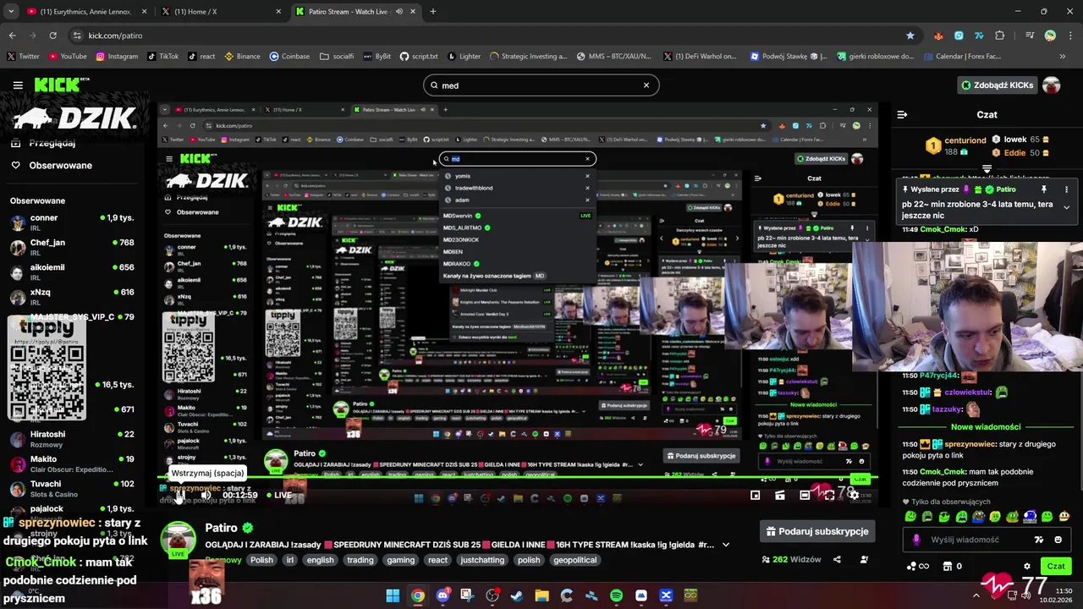1083x609 pixels.
Task: Open the Chrome extensions puzzle icon
Action: coord(999,36)
